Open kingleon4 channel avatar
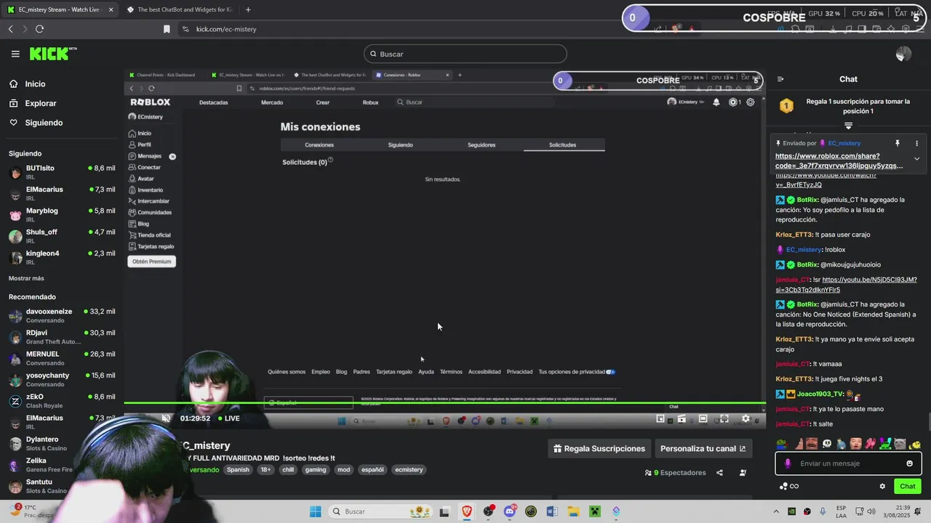 click(15, 258)
